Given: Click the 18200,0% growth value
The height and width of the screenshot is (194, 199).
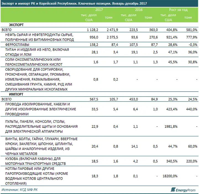Looking at the screenshot, I should point(170,176).
